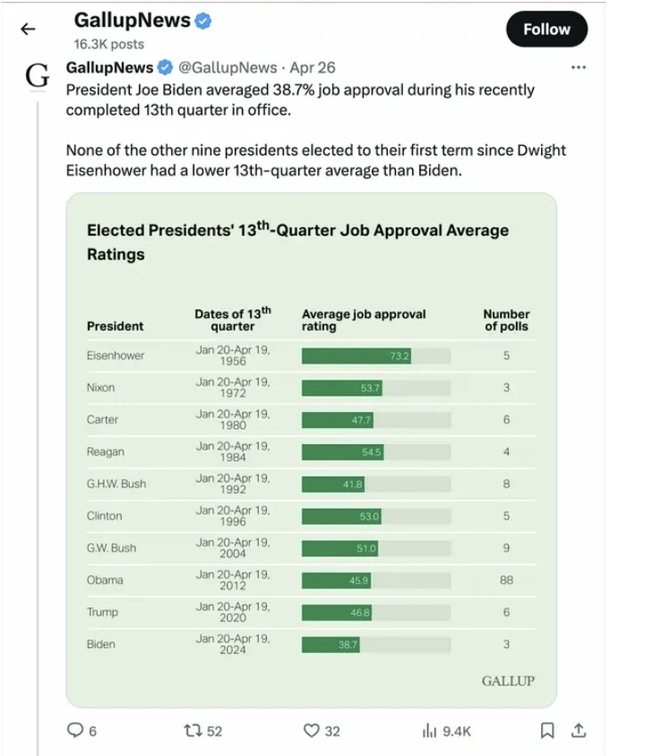662x756 pixels.
Task: Open the three-dot more options menu
Action: click(578, 67)
